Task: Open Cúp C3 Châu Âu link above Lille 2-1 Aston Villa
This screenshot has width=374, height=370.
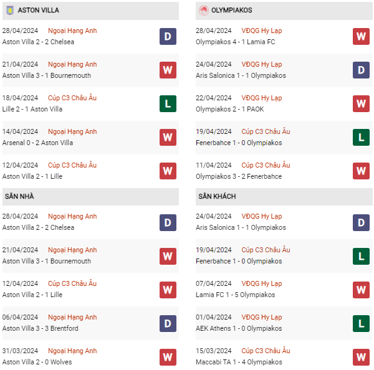Action: 72,98
